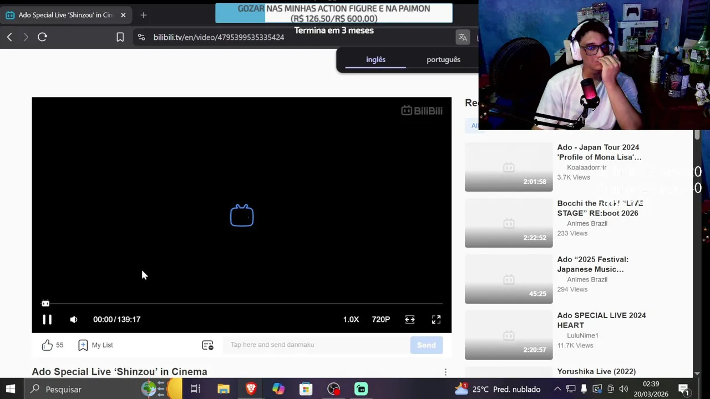Visit Koalaadormir uploader channel
Viewport: 710px width, 399px height.
pyautogui.click(x=586, y=167)
